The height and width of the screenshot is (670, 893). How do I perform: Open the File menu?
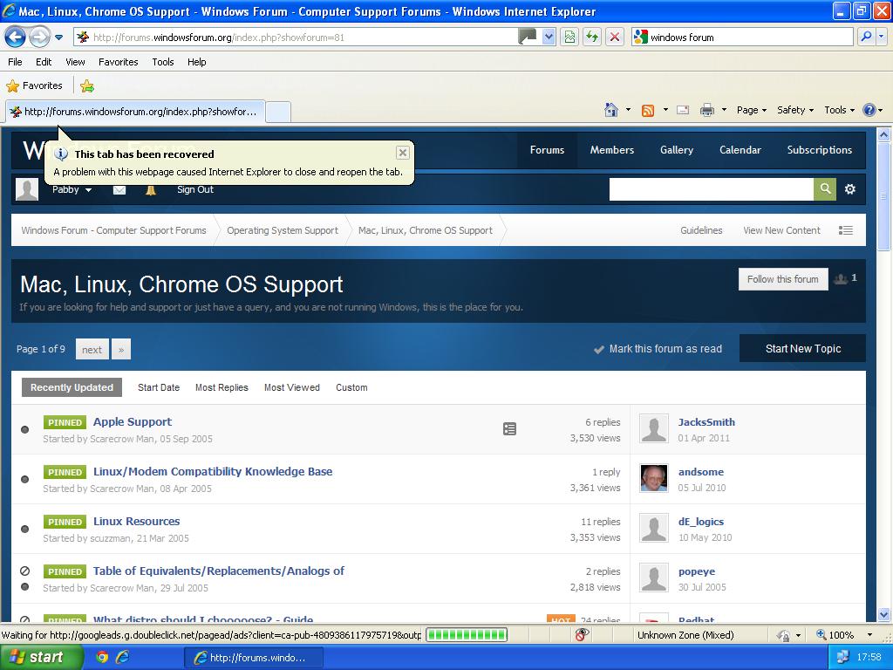16,62
